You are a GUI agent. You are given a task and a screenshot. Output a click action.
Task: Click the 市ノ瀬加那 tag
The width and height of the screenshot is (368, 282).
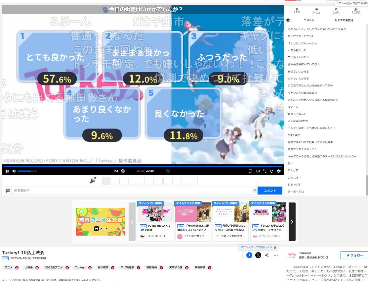click(127, 268)
